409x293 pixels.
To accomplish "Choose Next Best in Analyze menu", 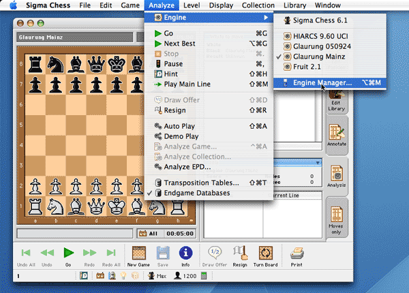I will (x=209, y=44).
